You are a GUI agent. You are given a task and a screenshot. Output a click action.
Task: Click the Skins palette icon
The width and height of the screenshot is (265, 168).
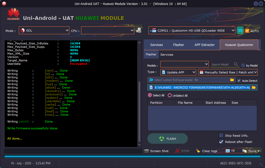(244, 151)
